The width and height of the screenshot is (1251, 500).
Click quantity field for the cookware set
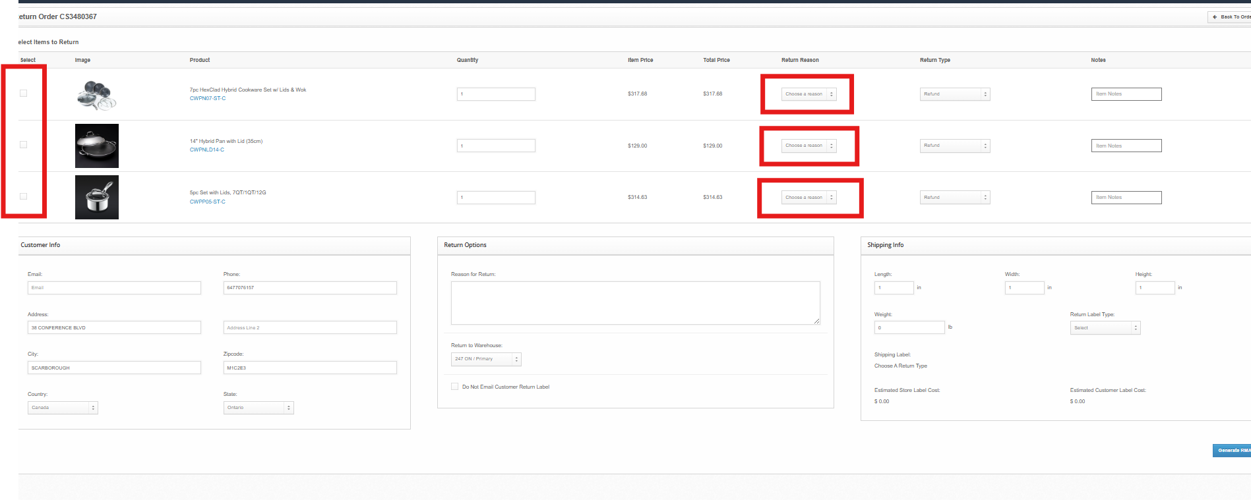click(496, 94)
